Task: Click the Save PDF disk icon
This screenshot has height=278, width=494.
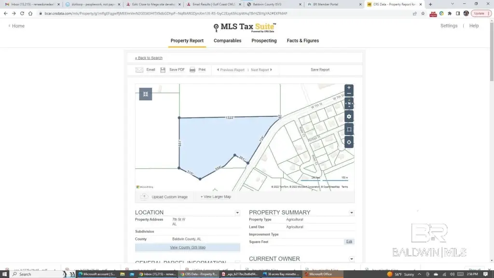Action: (x=163, y=70)
